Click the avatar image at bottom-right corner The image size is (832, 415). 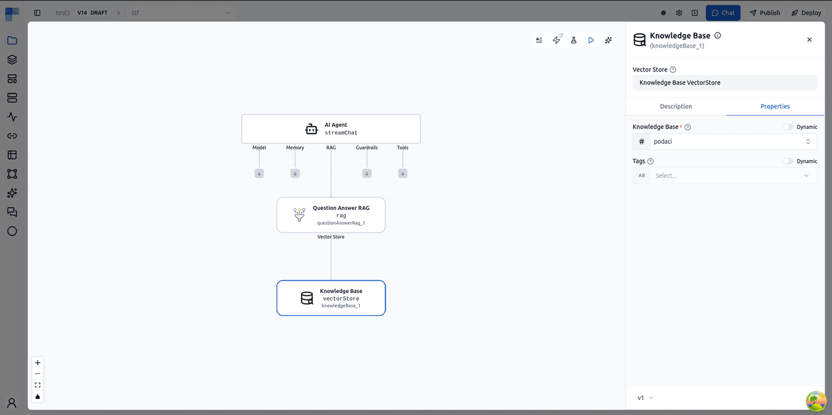[816, 401]
